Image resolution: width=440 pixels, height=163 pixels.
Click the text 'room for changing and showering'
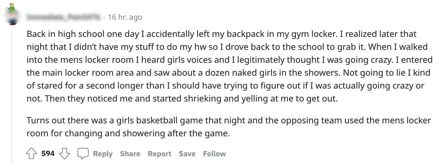point(128,134)
